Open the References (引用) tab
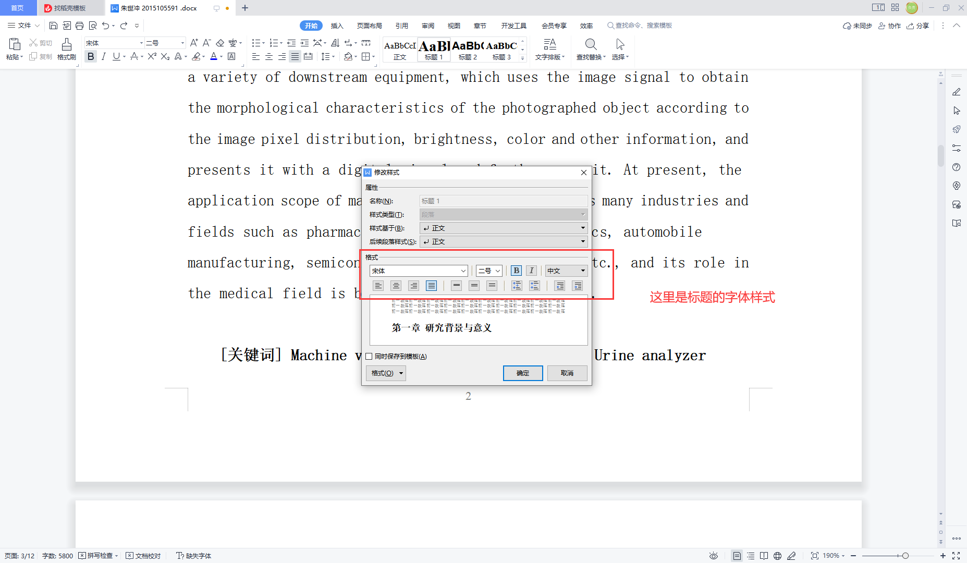Viewport: 967px width, 563px height. (x=401, y=26)
